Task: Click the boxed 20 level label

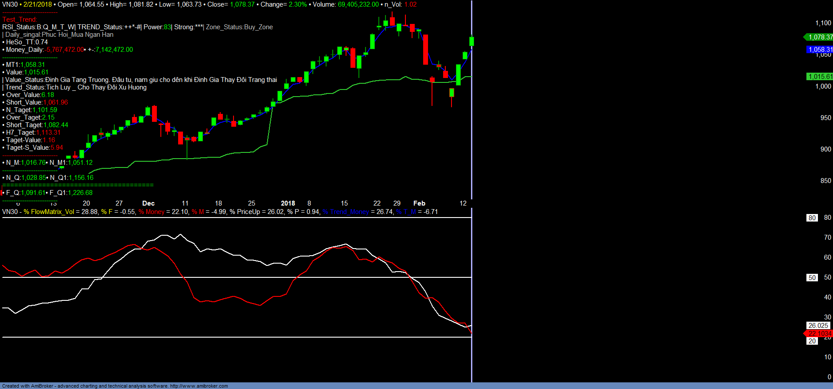Action: (812, 341)
